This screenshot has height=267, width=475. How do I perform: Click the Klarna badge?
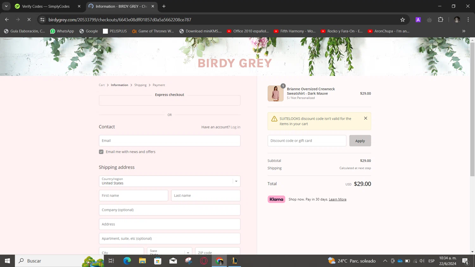point(276,199)
